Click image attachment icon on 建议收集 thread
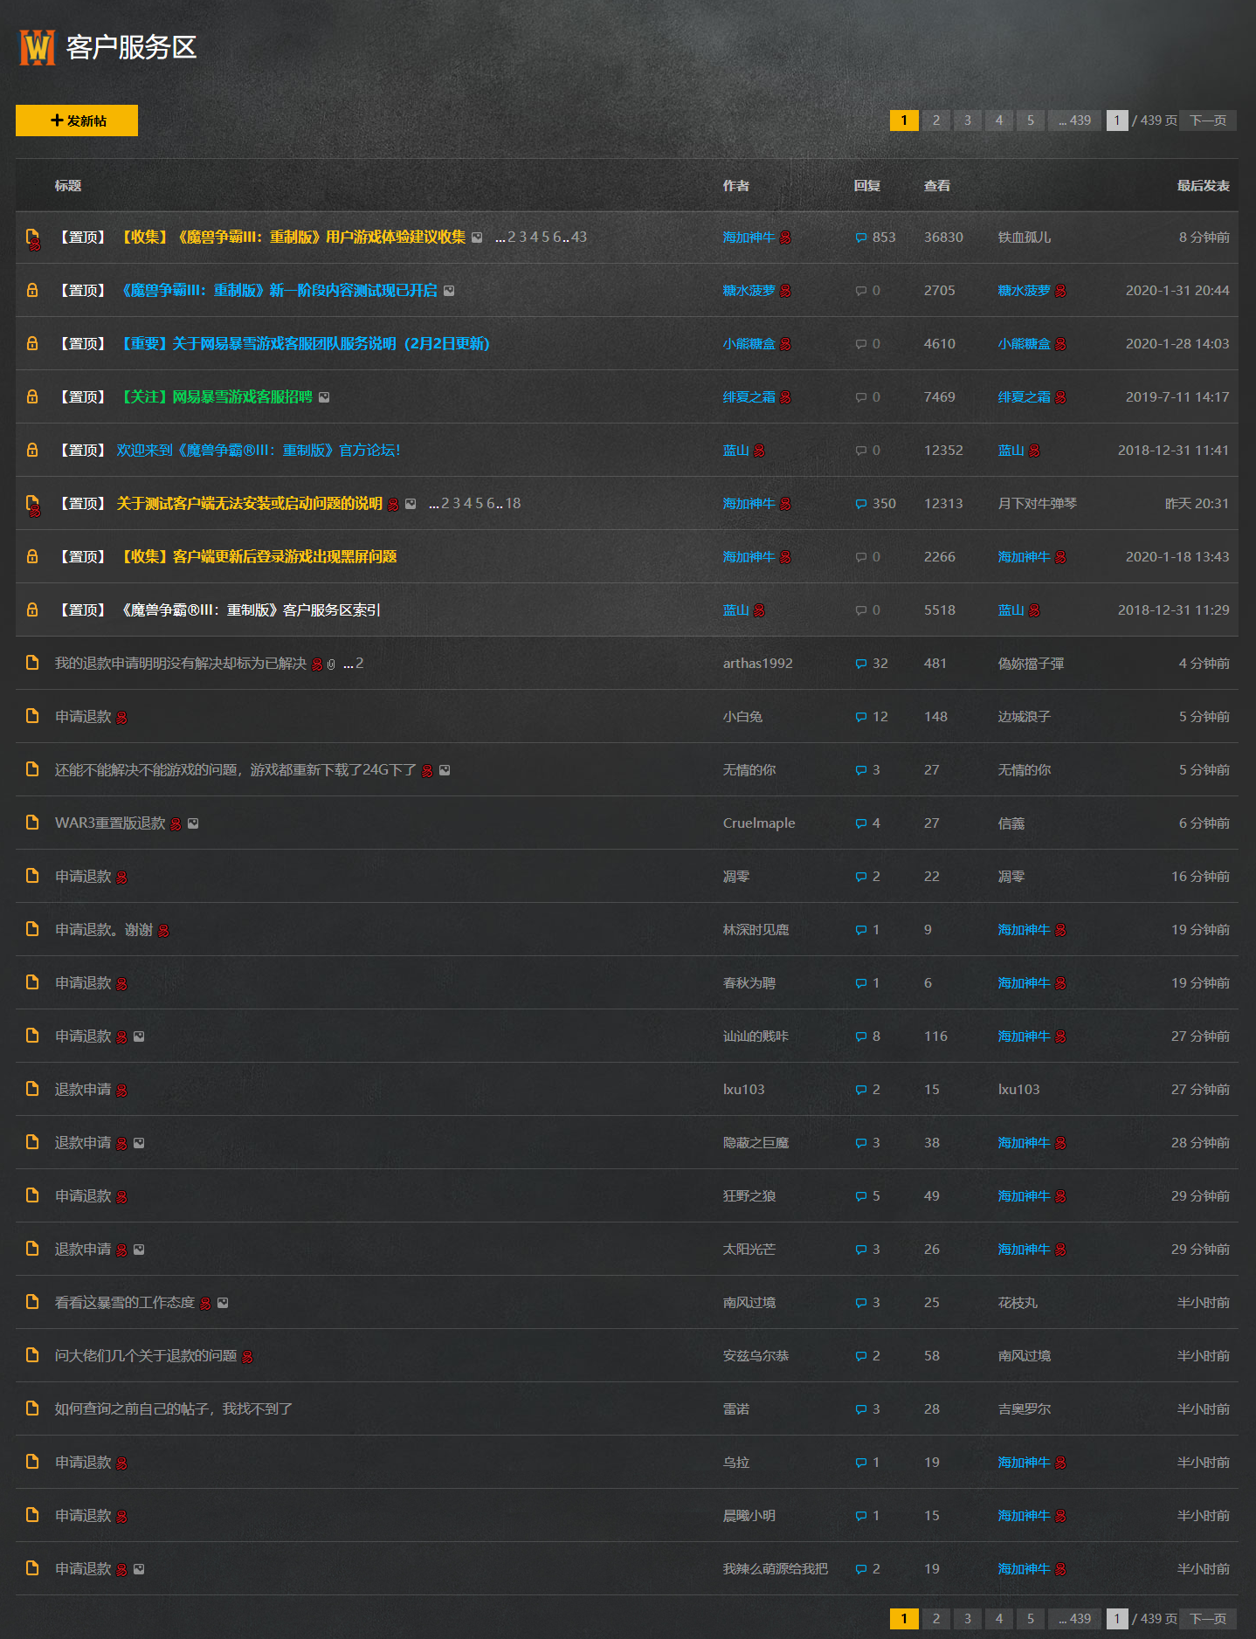Image resolution: width=1256 pixels, height=1639 pixels. coord(477,238)
